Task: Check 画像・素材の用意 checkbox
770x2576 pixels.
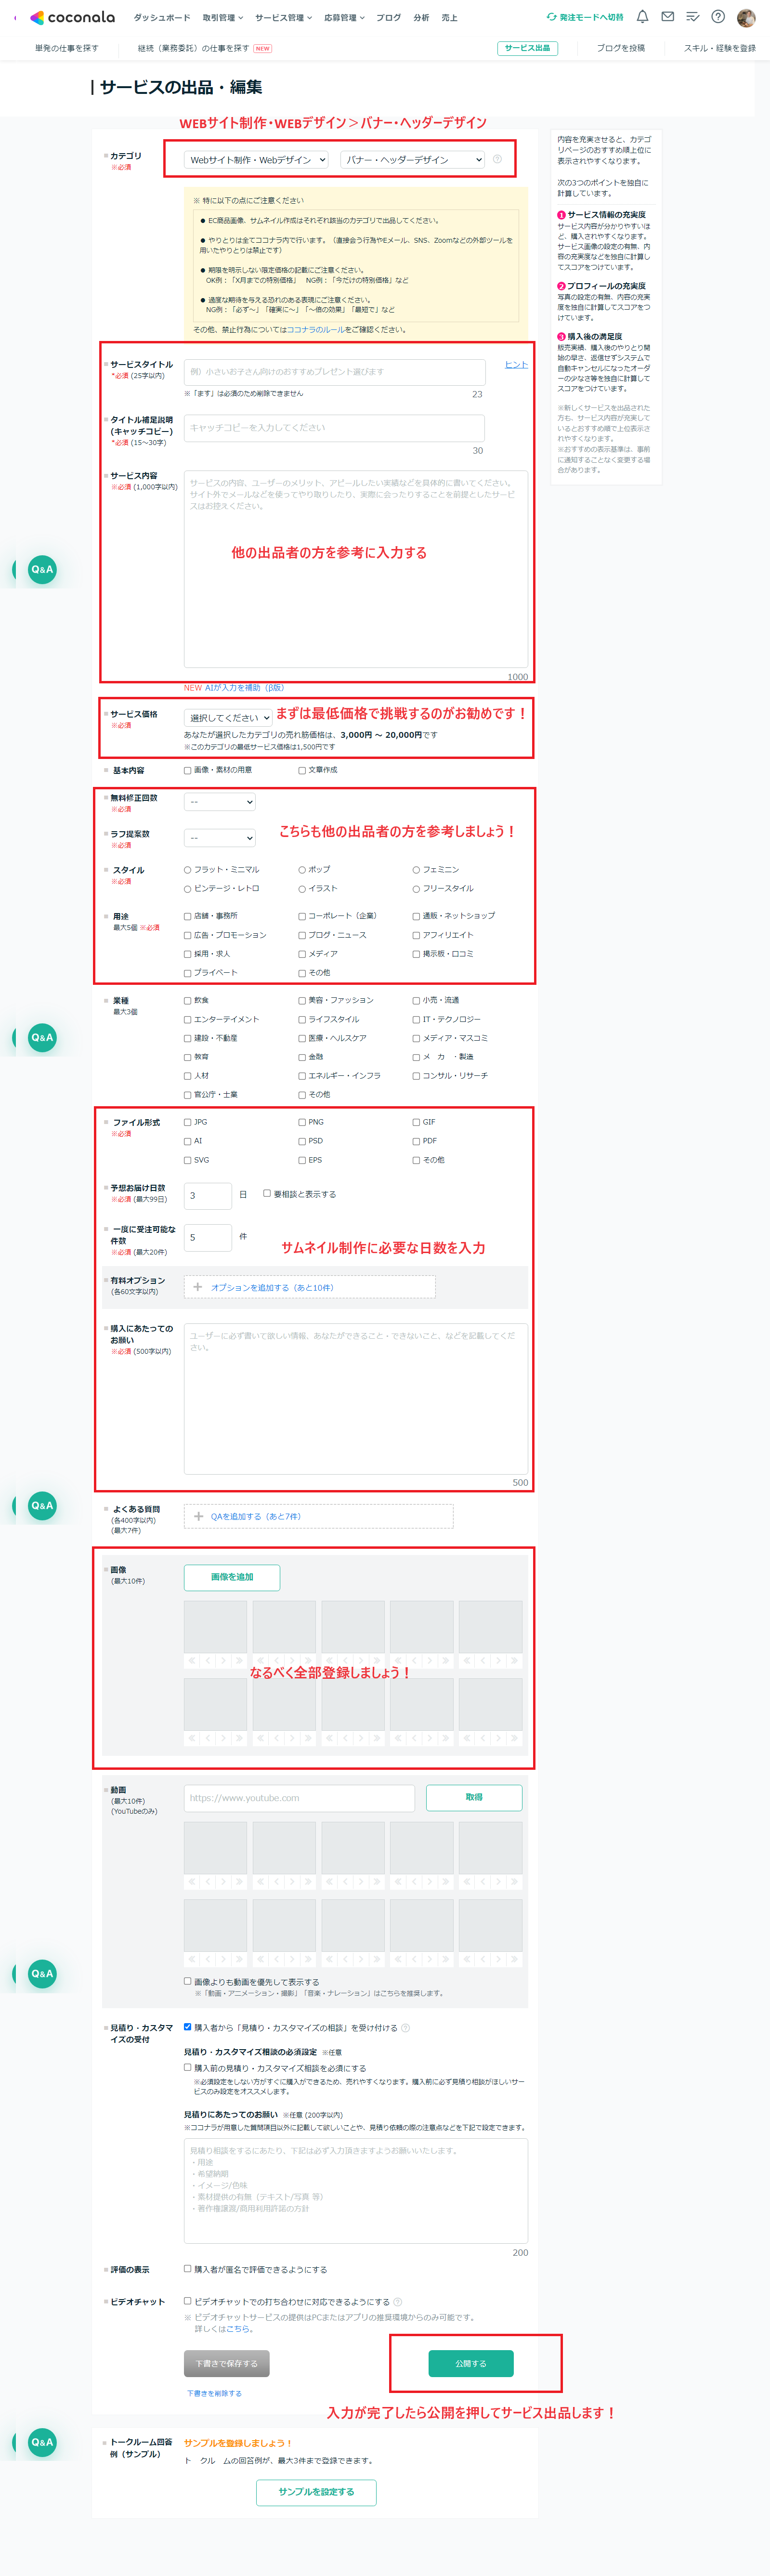Action: 187,770
